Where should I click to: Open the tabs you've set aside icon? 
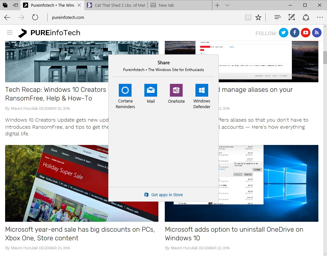(x=5, y=5)
